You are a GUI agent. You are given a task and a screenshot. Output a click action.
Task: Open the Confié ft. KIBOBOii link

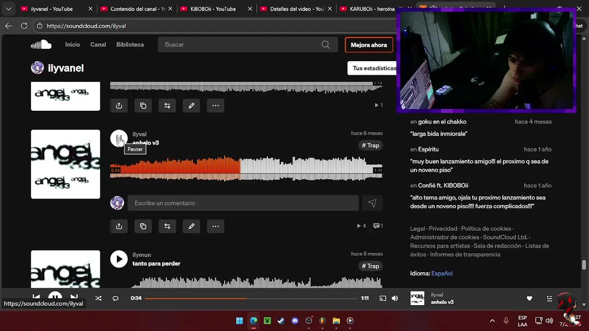(443, 186)
